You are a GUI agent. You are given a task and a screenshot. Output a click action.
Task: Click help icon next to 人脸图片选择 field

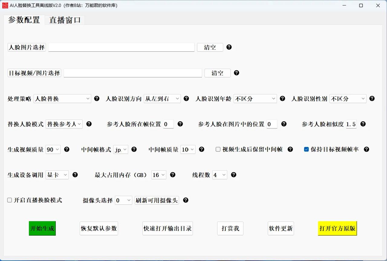point(229,47)
